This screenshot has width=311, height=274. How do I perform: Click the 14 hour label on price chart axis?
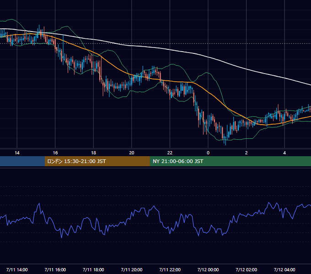(17, 153)
